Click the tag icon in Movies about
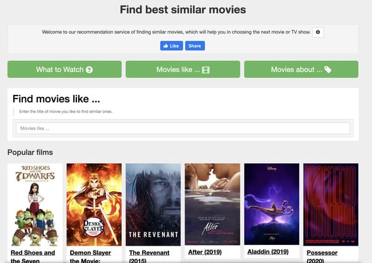372x263 pixels. coord(328,69)
